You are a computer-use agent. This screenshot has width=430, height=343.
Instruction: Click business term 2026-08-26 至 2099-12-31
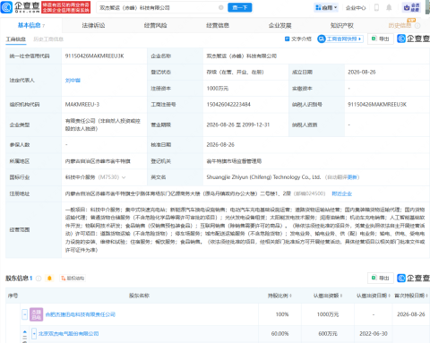pyautogui.click(x=238, y=124)
